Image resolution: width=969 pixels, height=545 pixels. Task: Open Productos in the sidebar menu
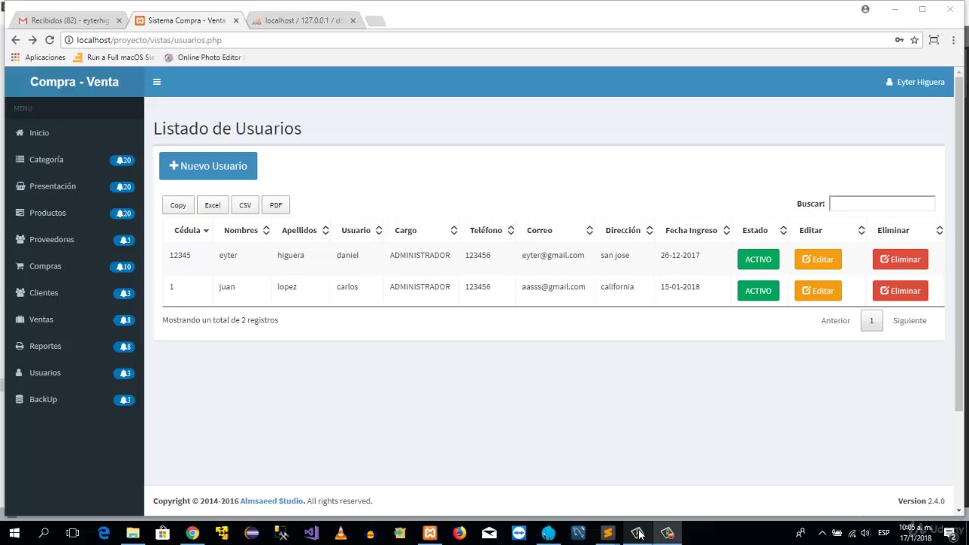(48, 213)
